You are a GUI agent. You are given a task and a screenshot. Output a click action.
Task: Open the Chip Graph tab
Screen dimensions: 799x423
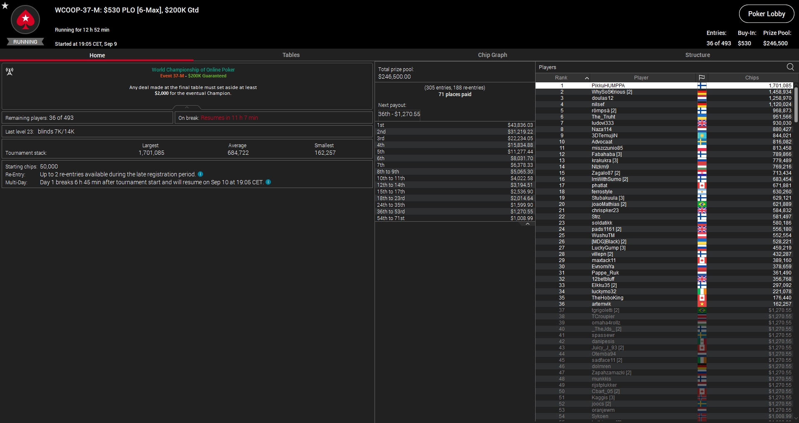pyautogui.click(x=492, y=55)
